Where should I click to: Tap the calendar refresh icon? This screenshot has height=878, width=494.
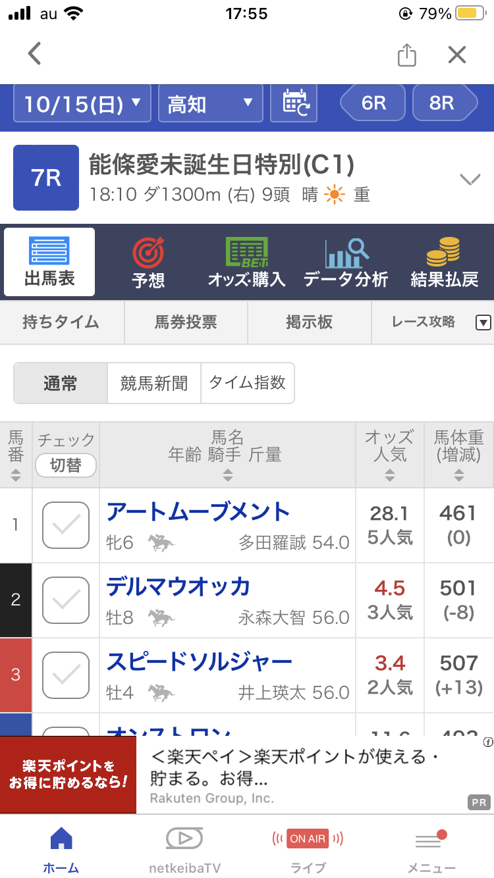point(294,104)
